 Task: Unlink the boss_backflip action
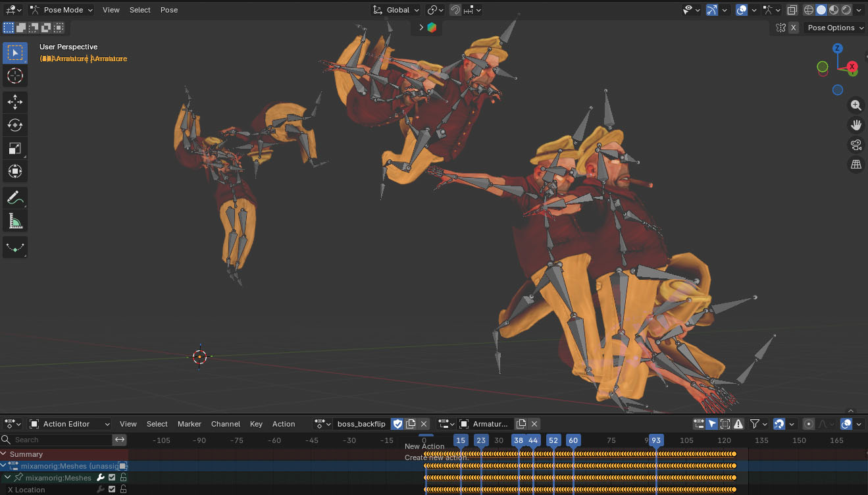(424, 424)
